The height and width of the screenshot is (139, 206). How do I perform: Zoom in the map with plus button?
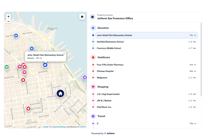click(x=8, y=16)
